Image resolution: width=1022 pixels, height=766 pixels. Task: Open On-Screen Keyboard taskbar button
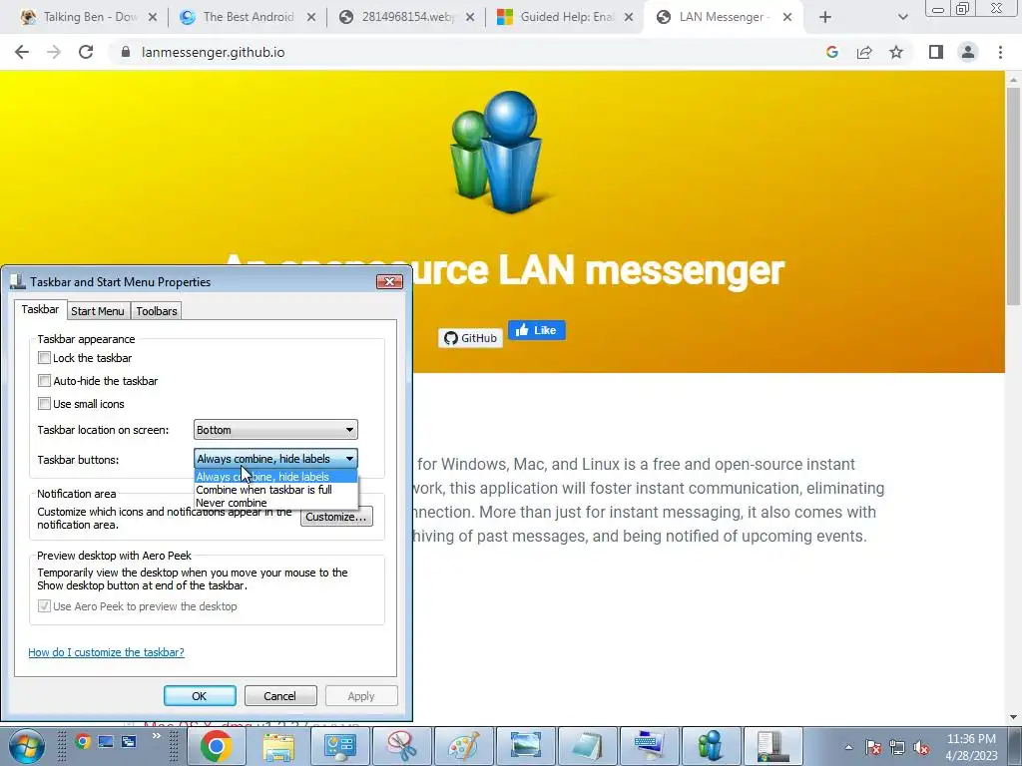point(649,746)
